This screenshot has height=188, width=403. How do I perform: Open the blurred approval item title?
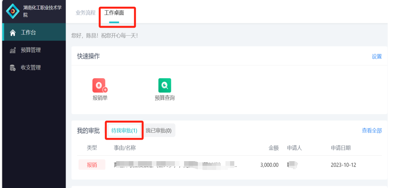pyautogui.click(x=176, y=165)
